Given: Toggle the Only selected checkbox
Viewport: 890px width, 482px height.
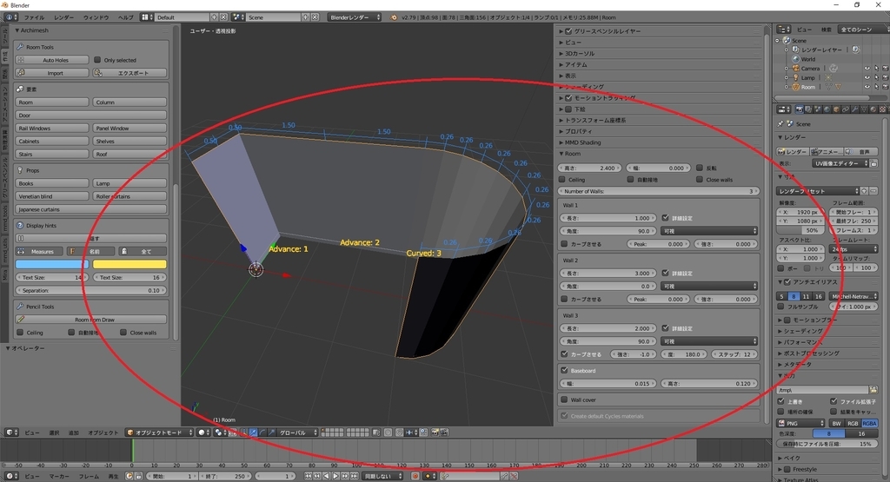Looking at the screenshot, I should point(97,60).
